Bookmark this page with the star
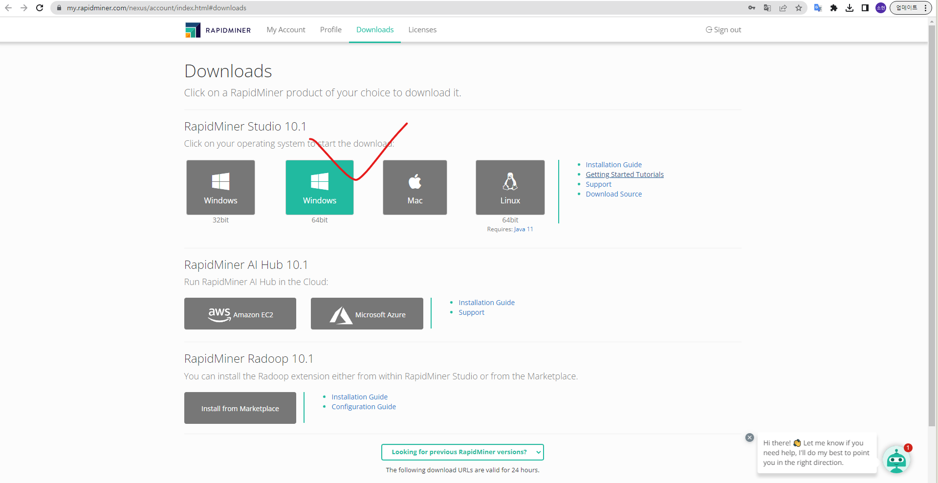Viewport: 938px width, 483px height. click(799, 8)
